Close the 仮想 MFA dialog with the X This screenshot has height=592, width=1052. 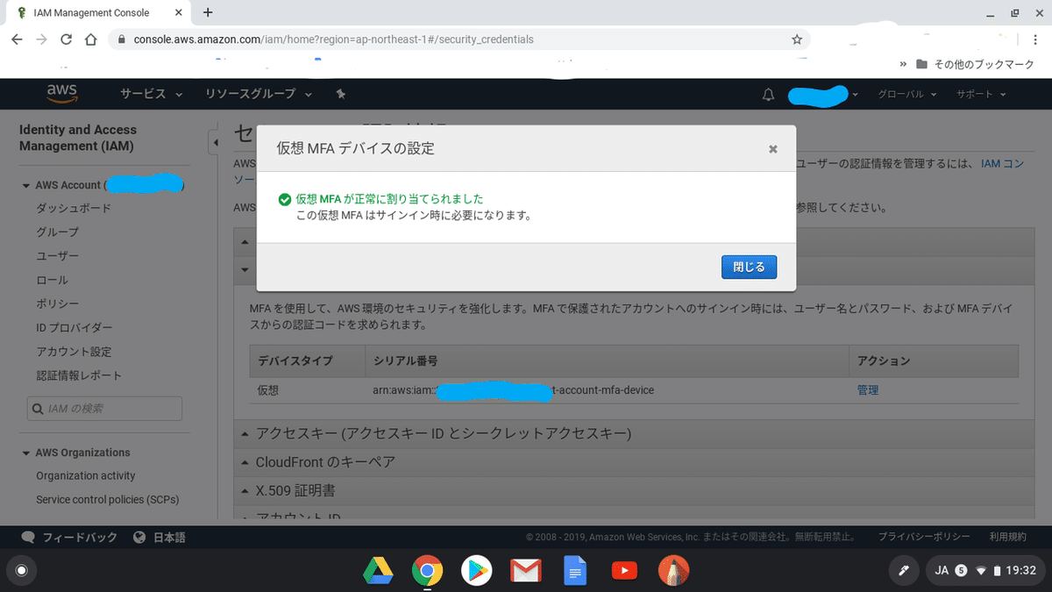[x=772, y=149]
